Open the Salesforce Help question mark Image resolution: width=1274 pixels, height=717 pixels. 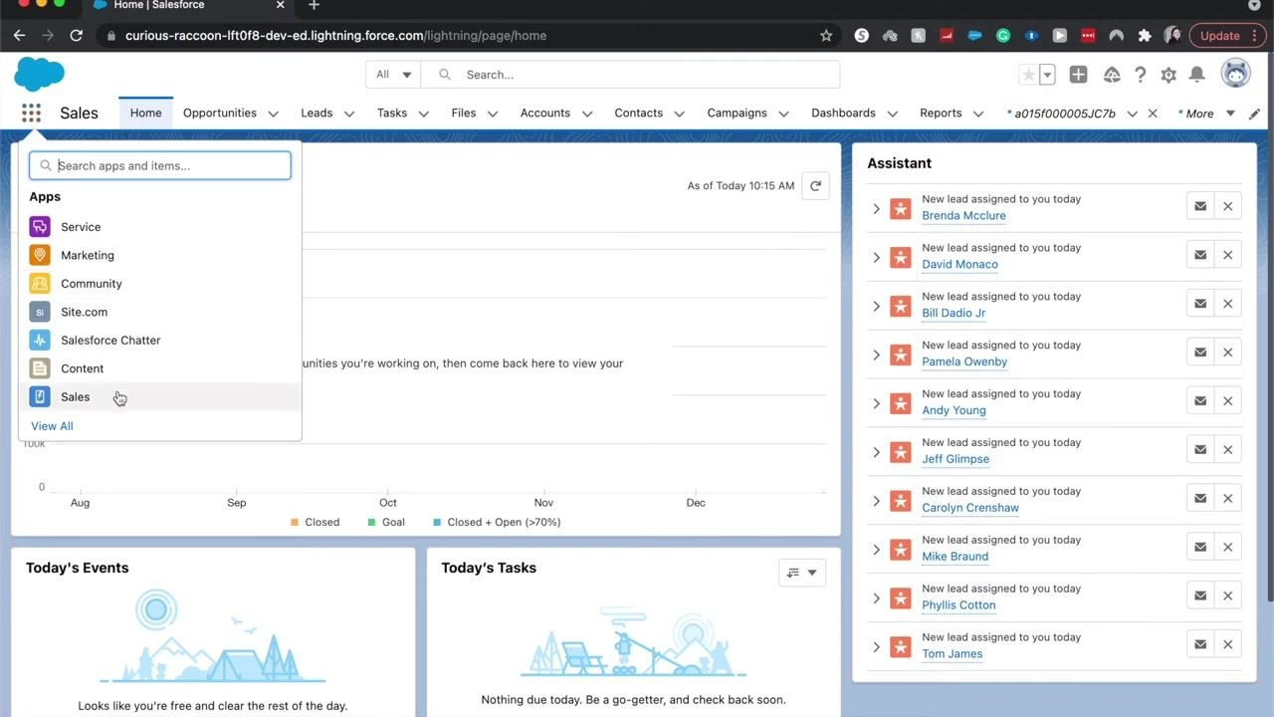coord(1141,75)
